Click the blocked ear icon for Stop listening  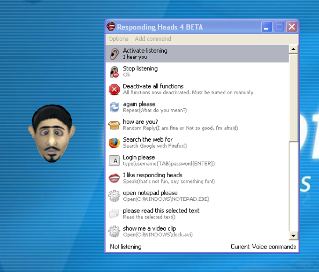click(114, 72)
